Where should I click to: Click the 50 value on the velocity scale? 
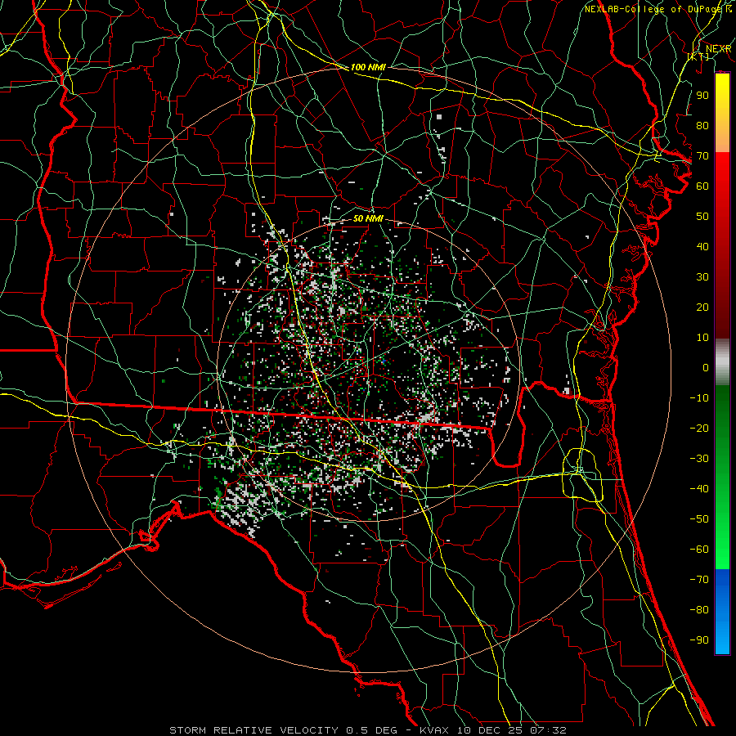[x=702, y=217]
